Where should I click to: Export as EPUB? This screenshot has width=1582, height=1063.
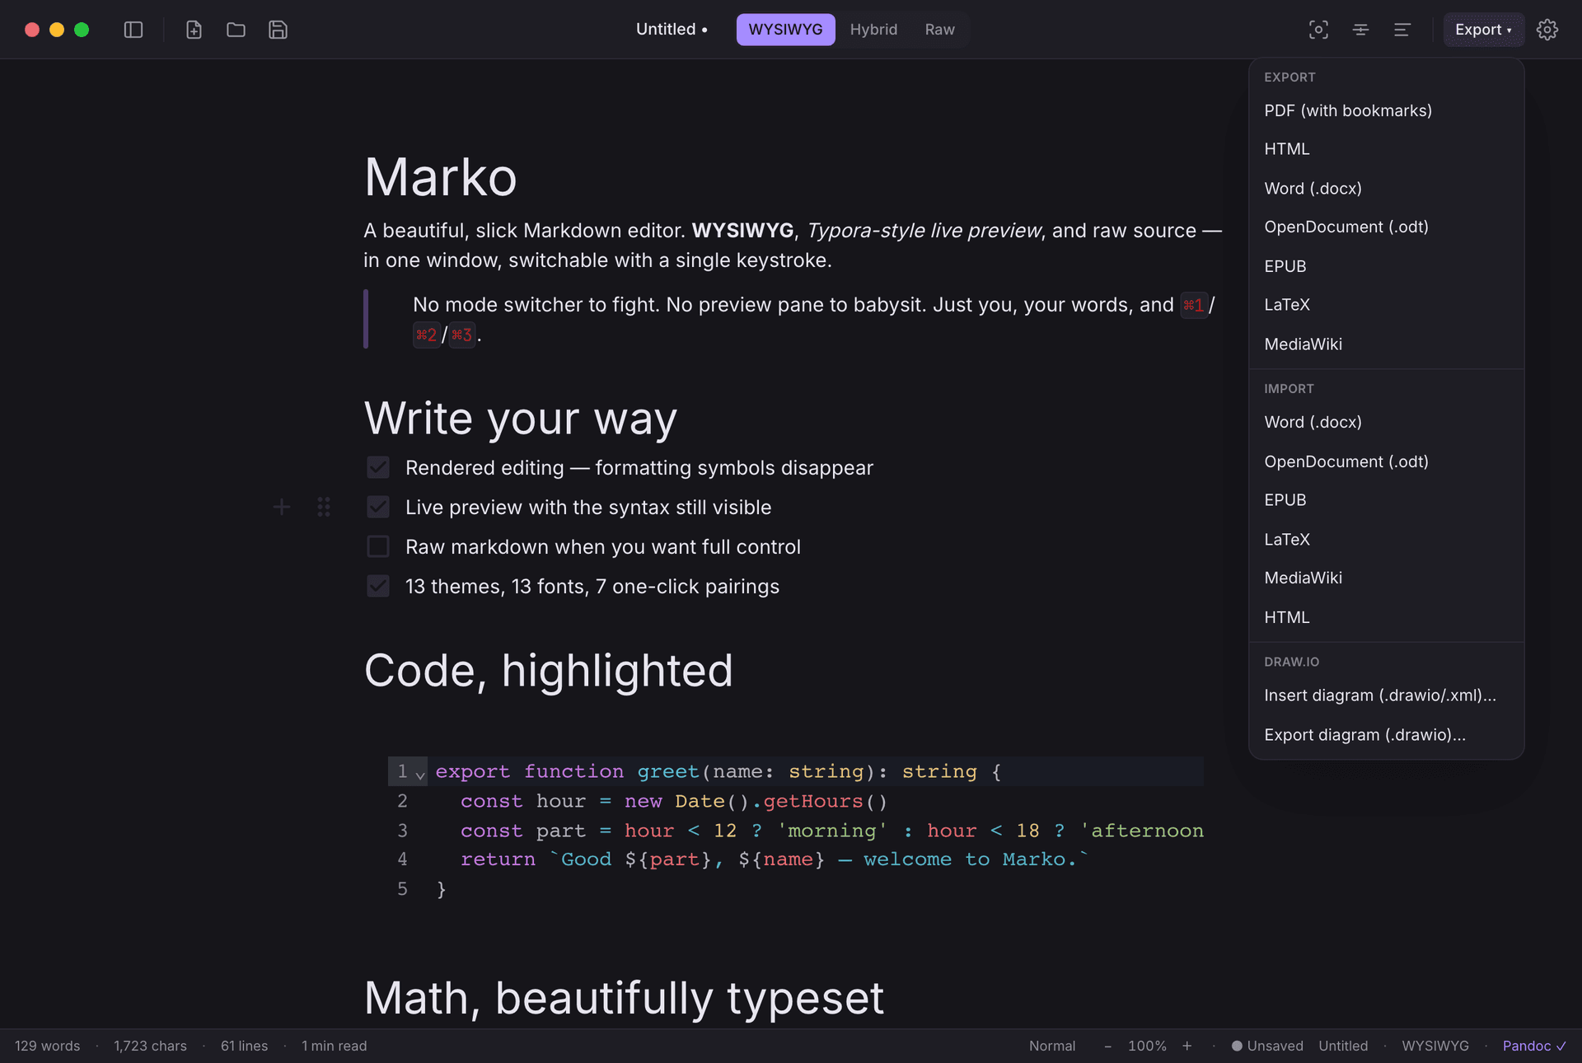click(1386, 266)
